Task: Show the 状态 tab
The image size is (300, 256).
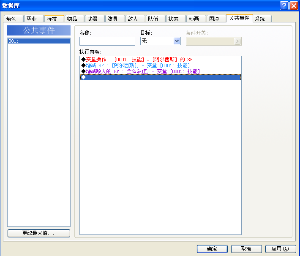Action: 176,19
